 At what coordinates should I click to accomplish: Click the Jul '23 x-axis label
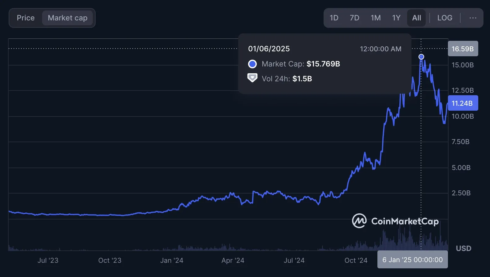[48, 260]
